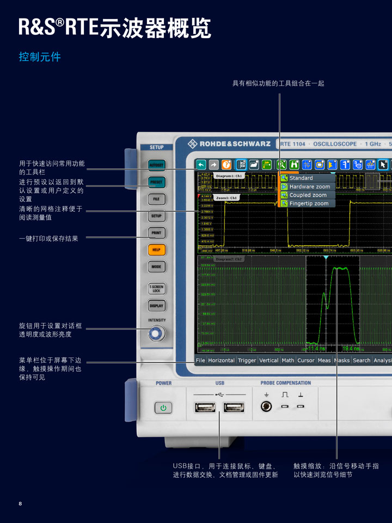Choose Fingertip zoom from the zoom list
This screenshot has width=392, height=523.
point(308,203)
